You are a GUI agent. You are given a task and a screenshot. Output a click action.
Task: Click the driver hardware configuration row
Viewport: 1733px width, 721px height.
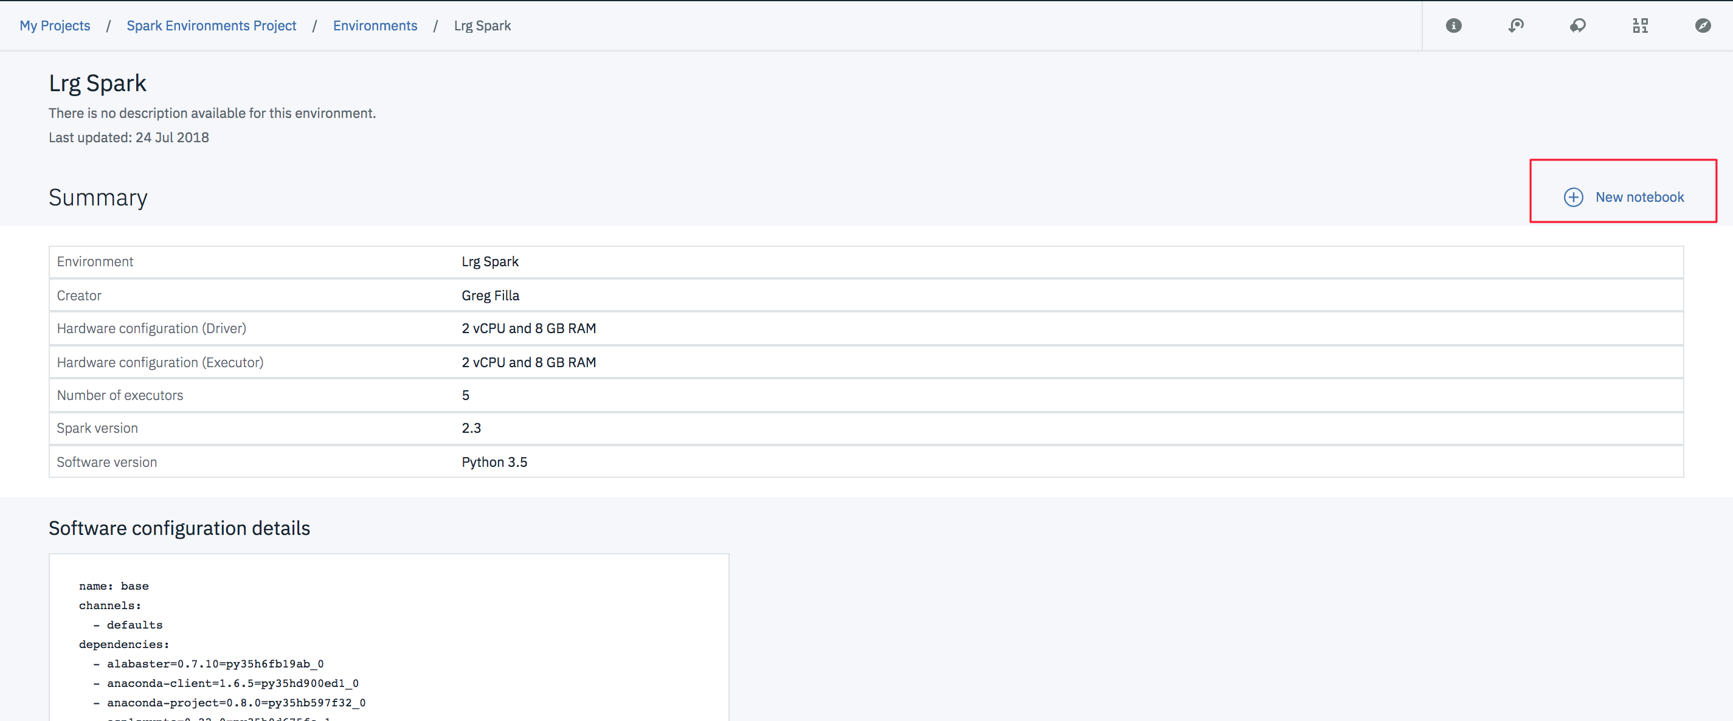pos(151,328)
